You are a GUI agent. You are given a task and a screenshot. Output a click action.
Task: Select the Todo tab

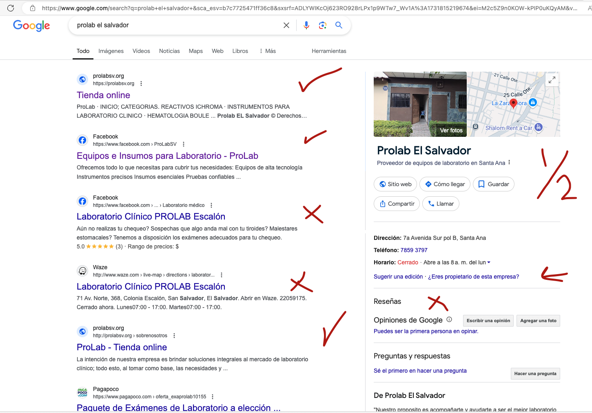pyautogui.click(x=83, y=51)
